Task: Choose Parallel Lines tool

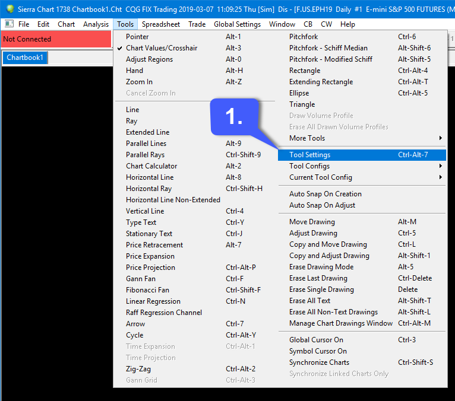Action: 194,144
